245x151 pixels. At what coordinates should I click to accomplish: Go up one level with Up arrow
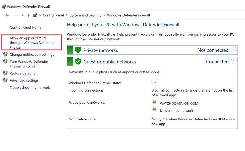pyautogui.click(x=29, y=15)
